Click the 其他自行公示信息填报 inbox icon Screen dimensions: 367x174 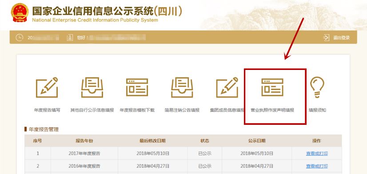pos(92,88)
